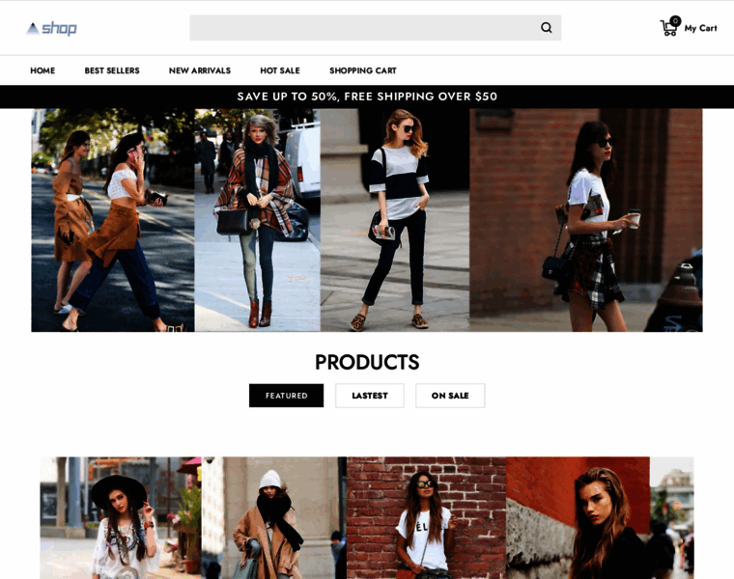
Task: Open the Hot Sale menu item
Action: pos(280,70)
